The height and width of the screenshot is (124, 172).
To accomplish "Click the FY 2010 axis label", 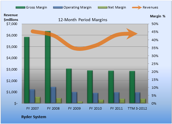I will (x=95, y=108).
